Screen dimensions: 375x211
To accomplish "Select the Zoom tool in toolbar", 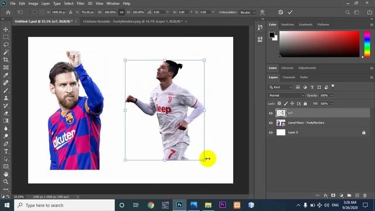I will 6,182.
